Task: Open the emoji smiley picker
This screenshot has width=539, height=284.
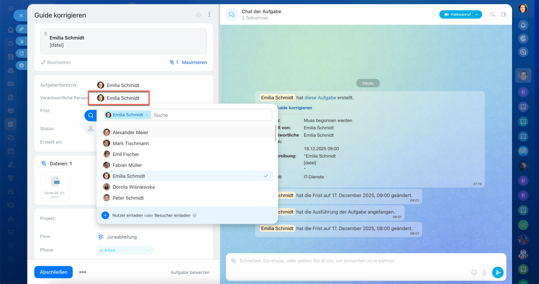Action: coord(474,273)
